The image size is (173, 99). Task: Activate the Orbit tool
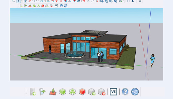click(x=84, y=1)
